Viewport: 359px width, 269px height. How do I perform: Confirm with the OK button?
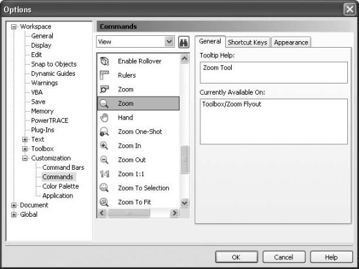tap(236, 257)
